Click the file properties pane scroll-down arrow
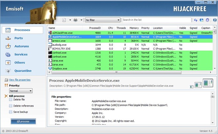The width and height of the screenshot is (218, 134). [213, 123]
